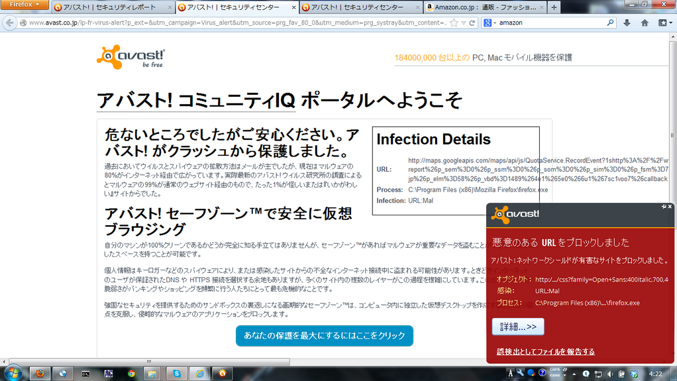Screen dimensions: 677x381
Task: Open Firefox from the taskbar
Action: coord(40,374)
